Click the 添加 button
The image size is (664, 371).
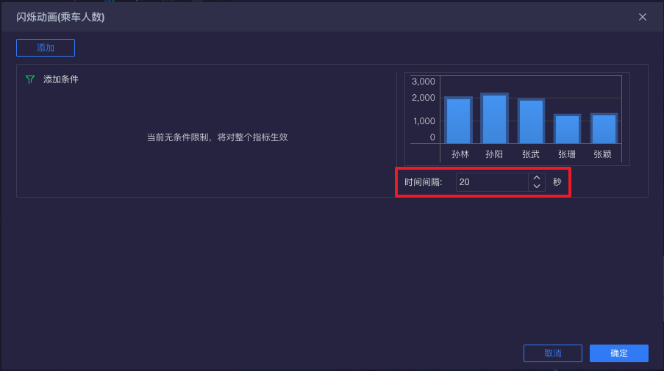(x=46, y=48)
